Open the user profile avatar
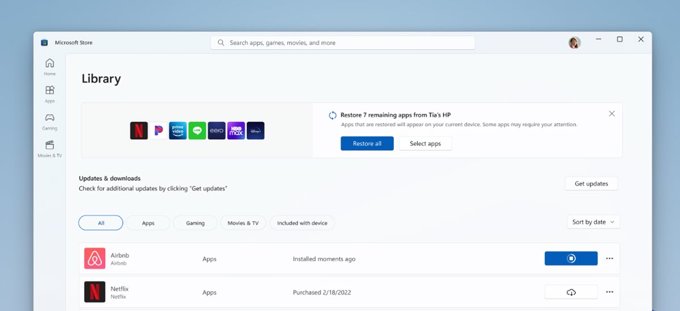 point(575,43)
